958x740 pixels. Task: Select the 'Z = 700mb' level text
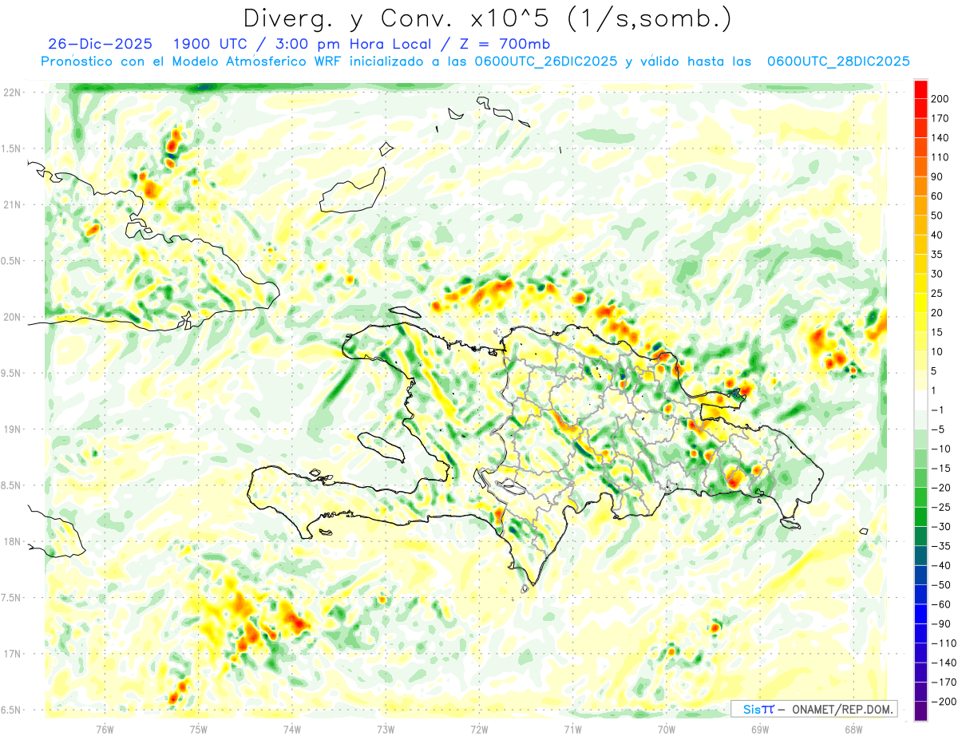click(x=505, y=44)
